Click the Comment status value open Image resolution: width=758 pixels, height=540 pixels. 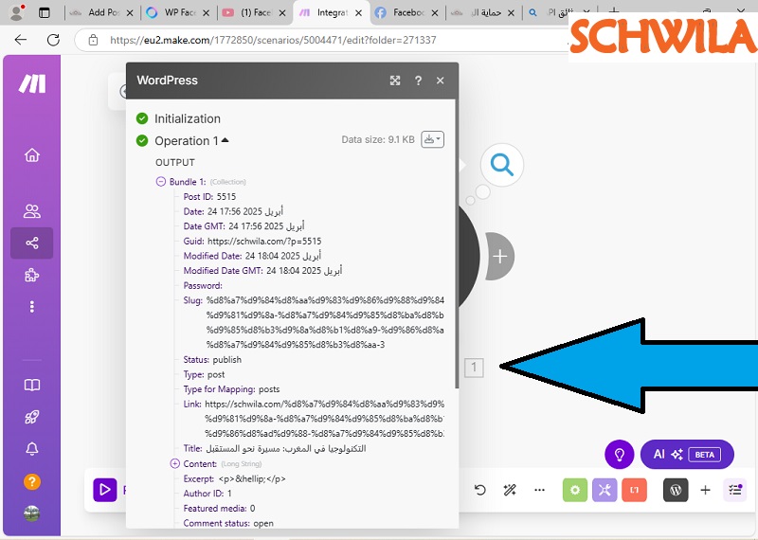point(263,523)
